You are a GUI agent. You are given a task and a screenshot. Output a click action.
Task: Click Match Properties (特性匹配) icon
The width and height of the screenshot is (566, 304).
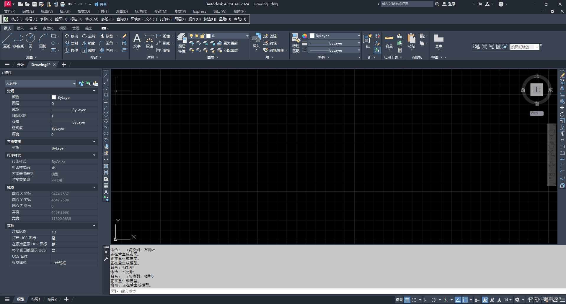pyautogui.click(x=296, y=43)
